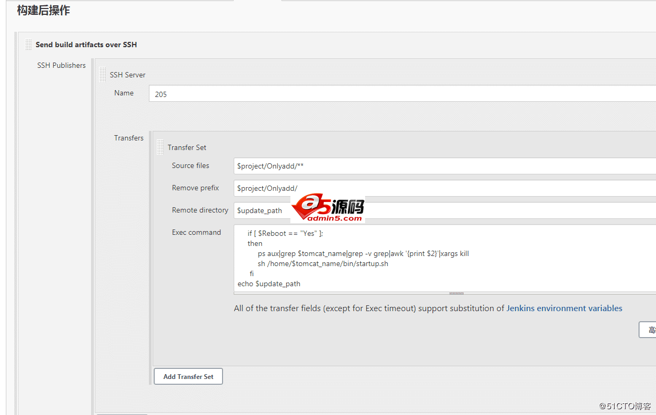Focus the Remove prefix input field
The width and height of the screenshot is (656, 415).
(x=445, y=188)
